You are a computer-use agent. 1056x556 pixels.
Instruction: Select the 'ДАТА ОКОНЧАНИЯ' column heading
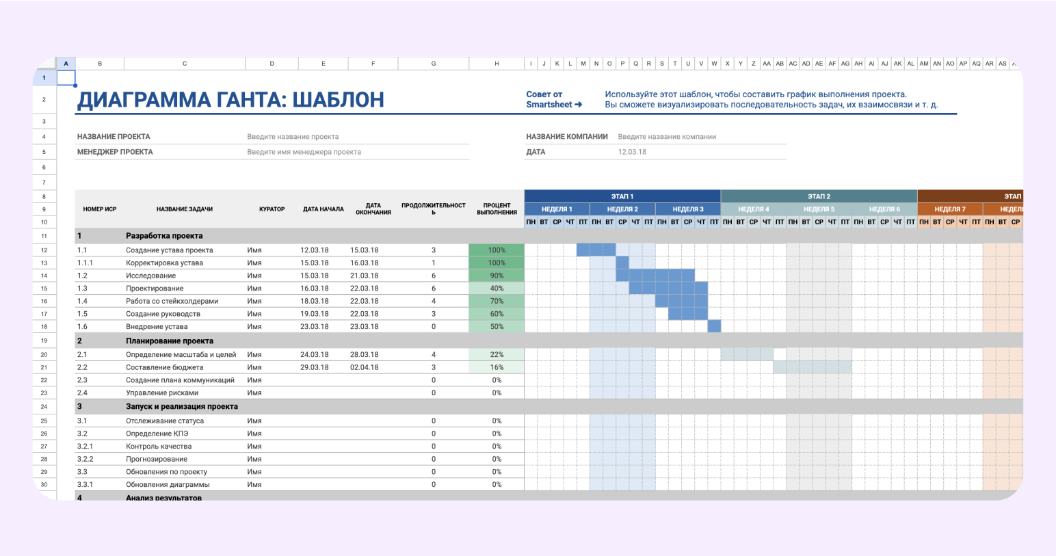[373, 209]
